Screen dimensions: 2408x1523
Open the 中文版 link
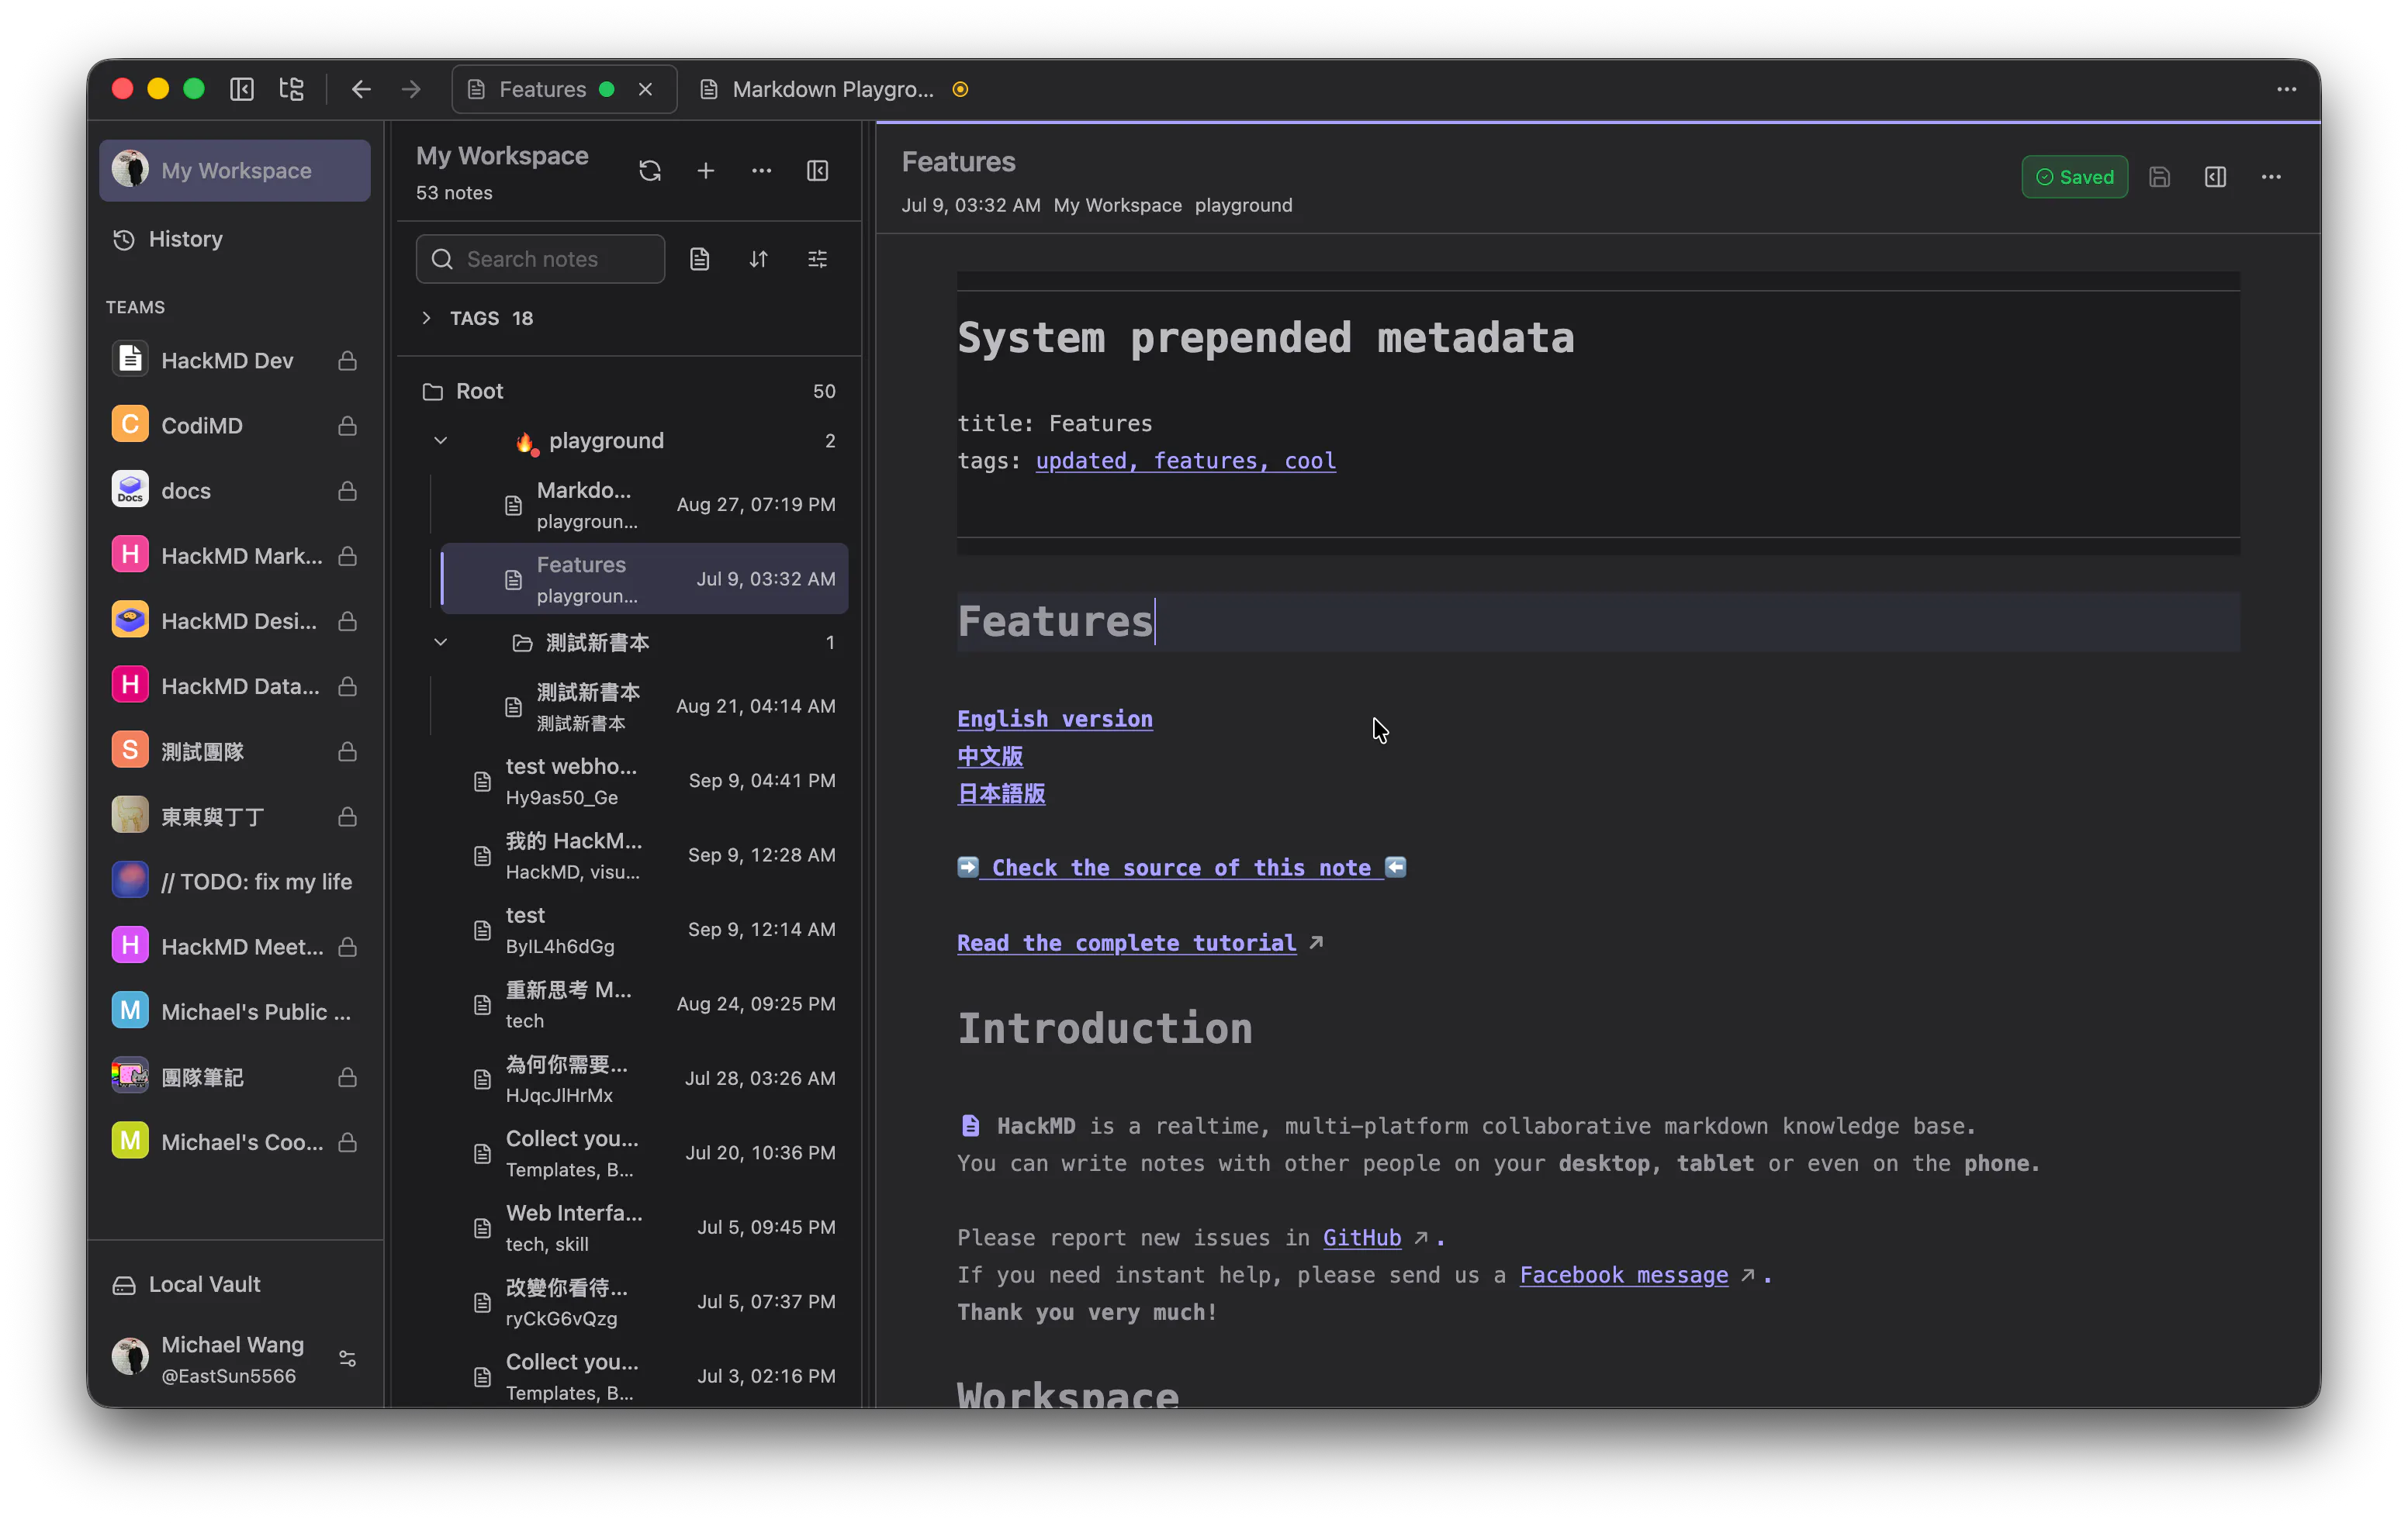pos(990,757)
